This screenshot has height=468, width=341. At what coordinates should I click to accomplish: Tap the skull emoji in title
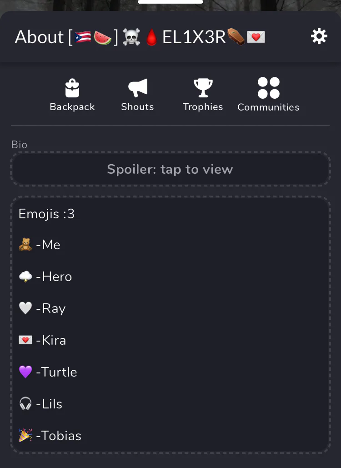(131, 37)
